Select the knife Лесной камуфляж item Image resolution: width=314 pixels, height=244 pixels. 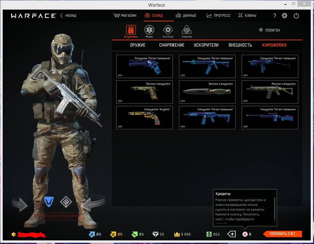207,92
